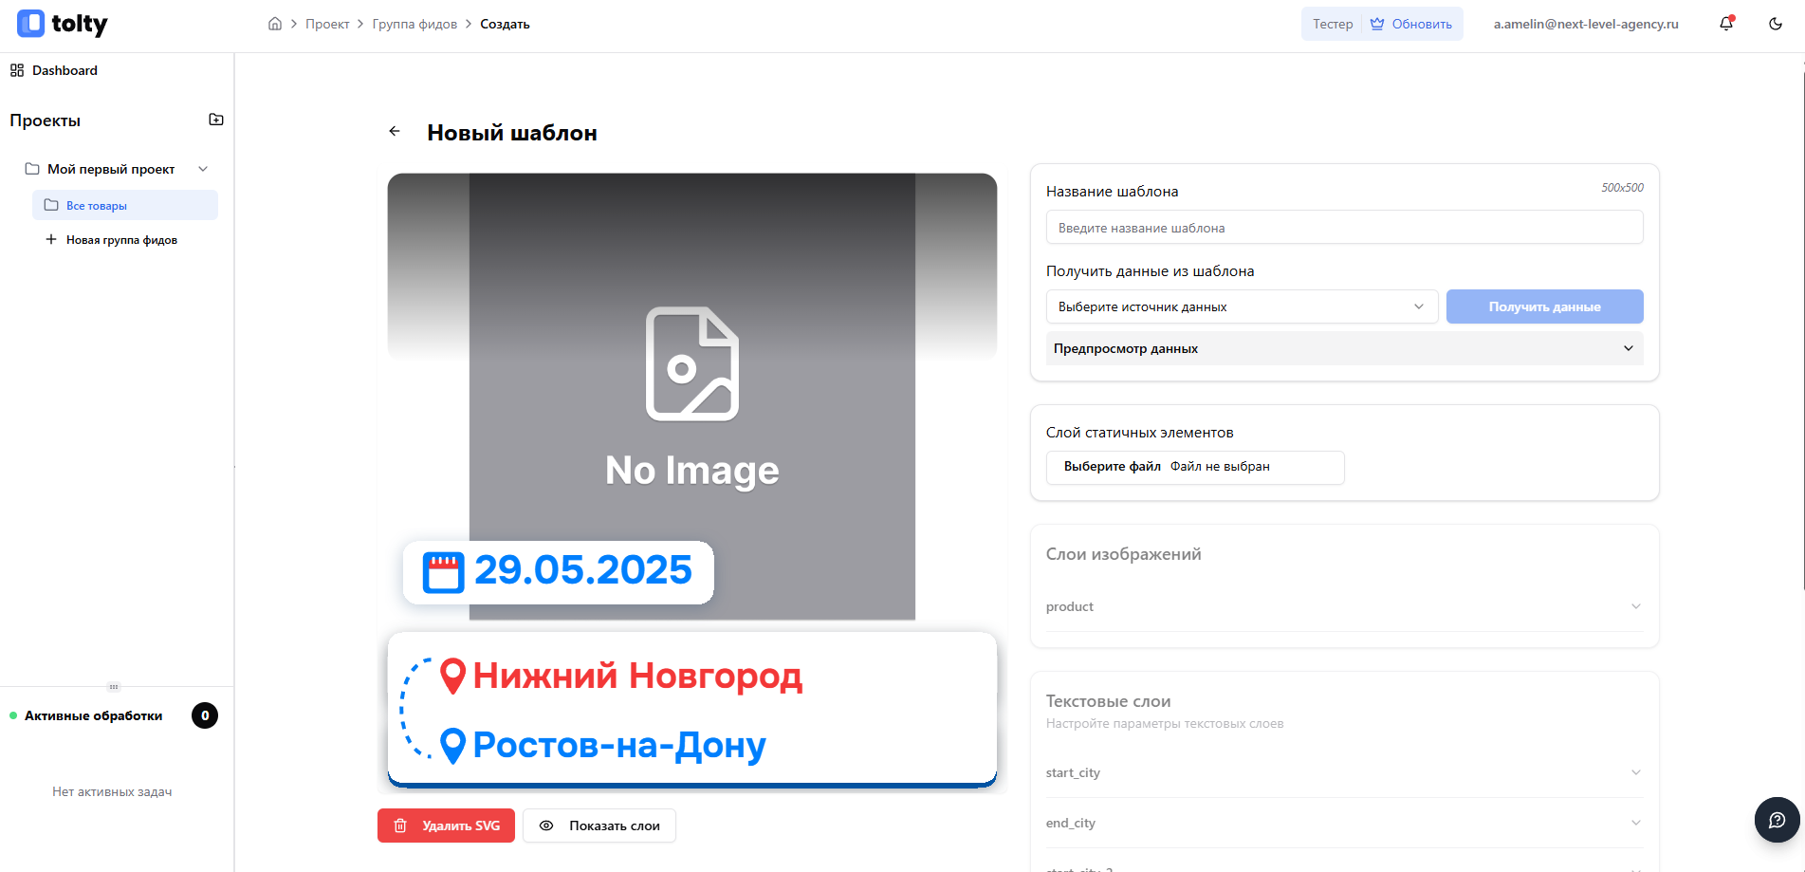Expand Предпросмотр данных section
Viewport: 1805px width, 872px height.
1345,348
